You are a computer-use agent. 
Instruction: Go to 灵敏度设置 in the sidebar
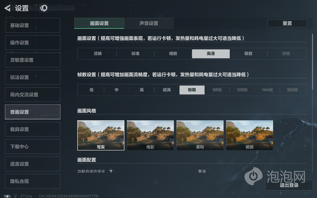tap(32, 60)
